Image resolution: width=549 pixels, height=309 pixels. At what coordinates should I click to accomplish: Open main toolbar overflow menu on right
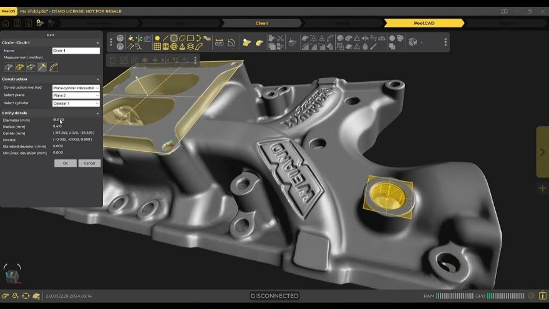(445, 42)
